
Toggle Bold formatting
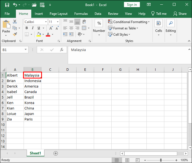click(27, 28)
